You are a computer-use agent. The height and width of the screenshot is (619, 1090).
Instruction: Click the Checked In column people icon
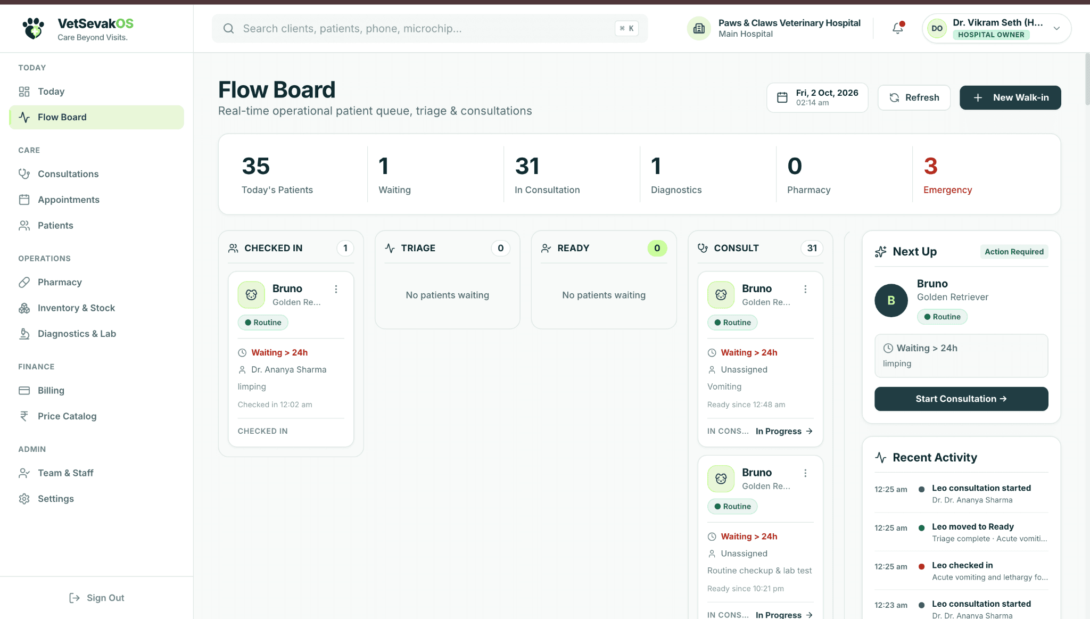[x=233, y=248]
